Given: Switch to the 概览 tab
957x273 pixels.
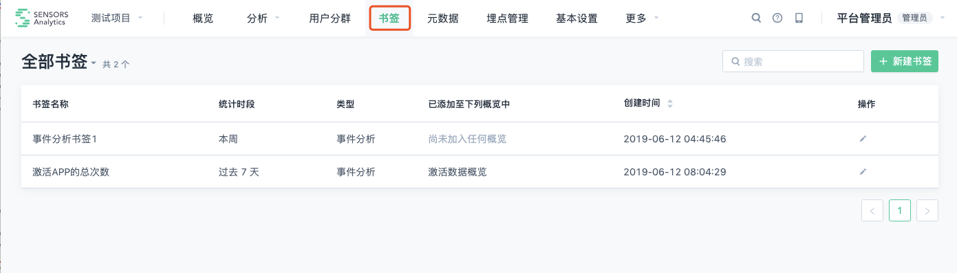Looking at the screenshot, I should pyautogui.click(x=203, y=19).
